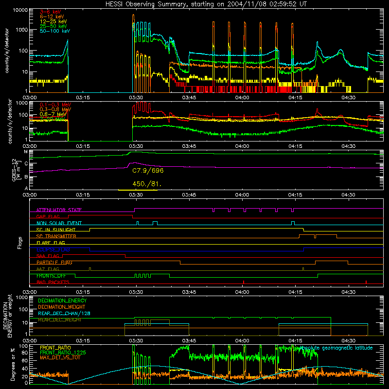Click the 0.8-7 MeV legend label
Screen dimensions: 389x389
point(53,114)
